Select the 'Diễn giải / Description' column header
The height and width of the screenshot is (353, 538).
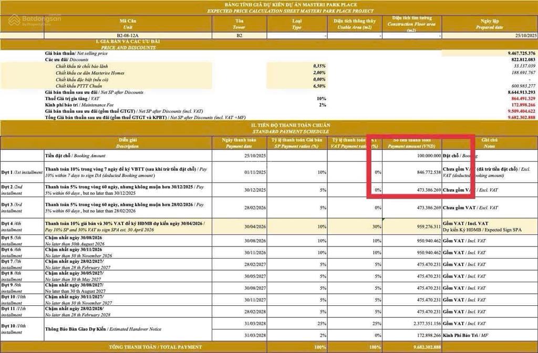[x=128, y=143]
